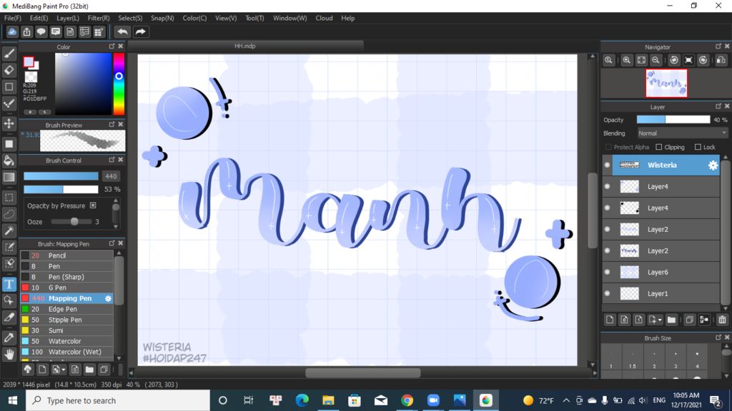Toggle Opacity by Pressure checkbox

point(93,205)
